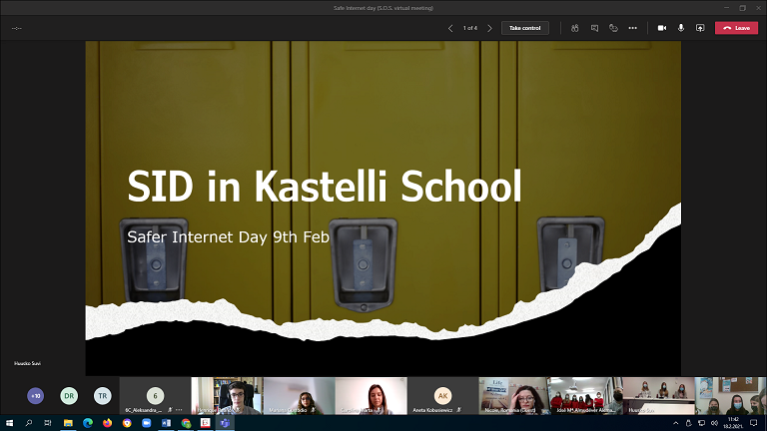The width and height of the screenshot is (767, 431).
Task: Expand the +10 additional participants bubble
Action: point(35,396)
